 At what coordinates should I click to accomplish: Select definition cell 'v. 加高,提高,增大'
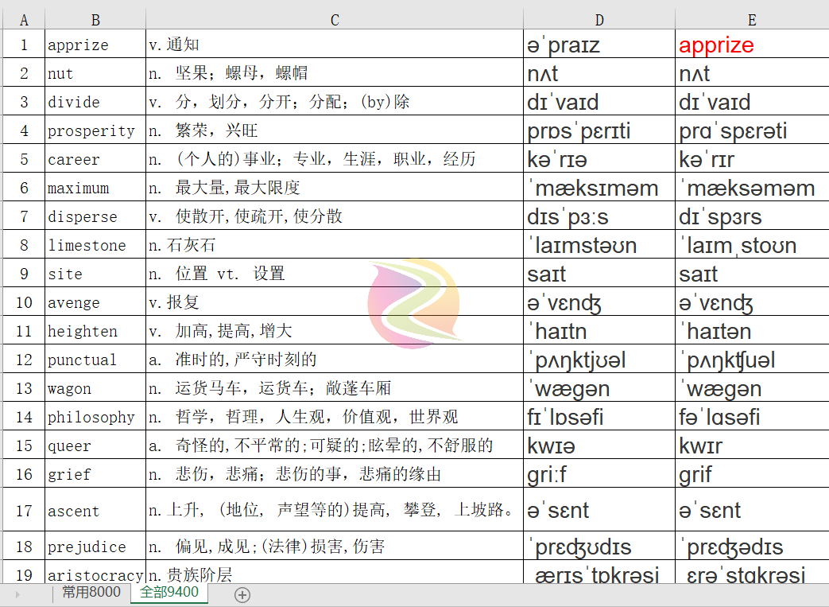335,330
